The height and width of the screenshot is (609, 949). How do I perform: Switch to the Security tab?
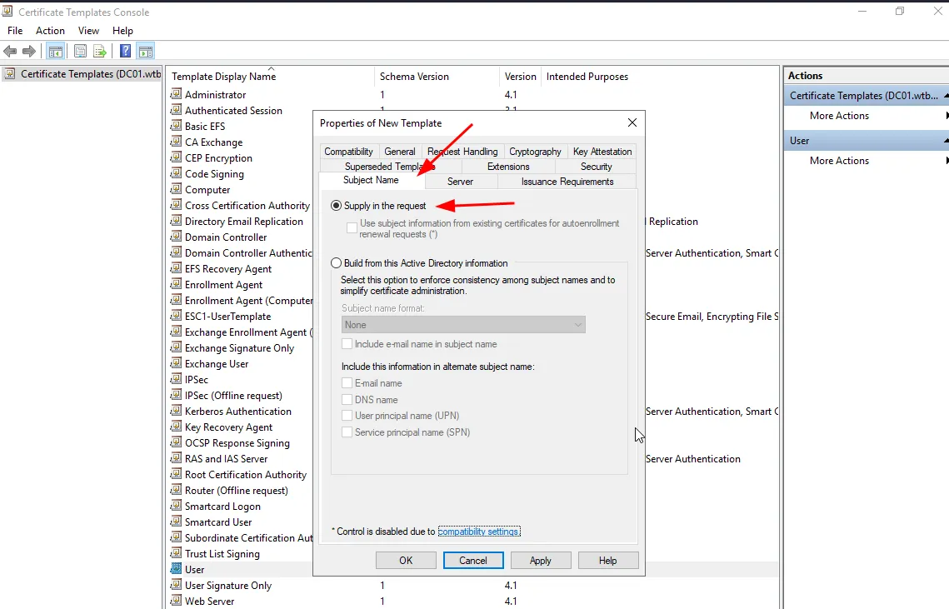pyautogui.click(x=596, y=167)
